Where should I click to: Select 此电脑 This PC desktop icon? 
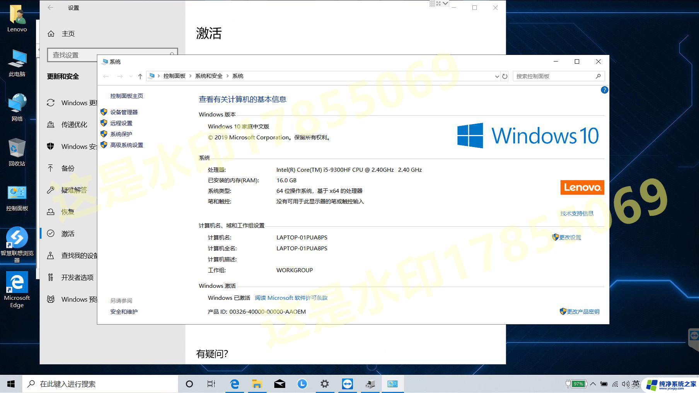pos(17,63)
